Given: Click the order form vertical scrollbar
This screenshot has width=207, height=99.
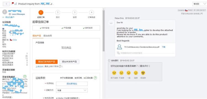Looking at the screenshot, I should pos(104,31).
